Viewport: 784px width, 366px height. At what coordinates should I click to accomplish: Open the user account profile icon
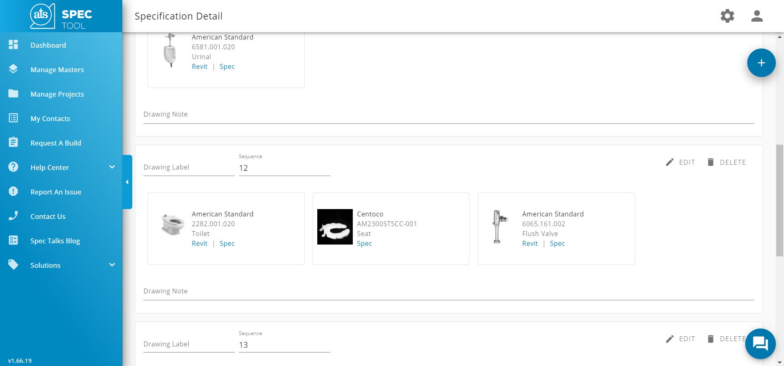tap(757, 16)
